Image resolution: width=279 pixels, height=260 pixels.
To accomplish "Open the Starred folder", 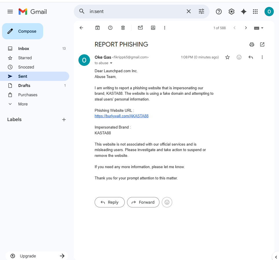I will pos(34,58).
